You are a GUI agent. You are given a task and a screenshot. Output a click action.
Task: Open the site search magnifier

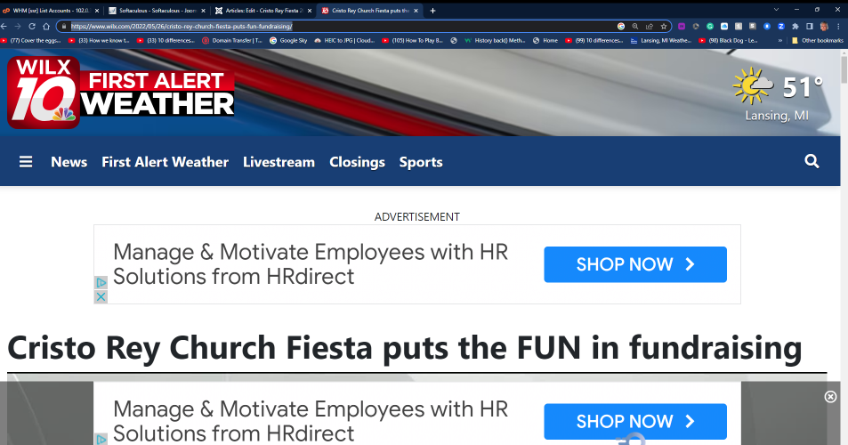812,161
